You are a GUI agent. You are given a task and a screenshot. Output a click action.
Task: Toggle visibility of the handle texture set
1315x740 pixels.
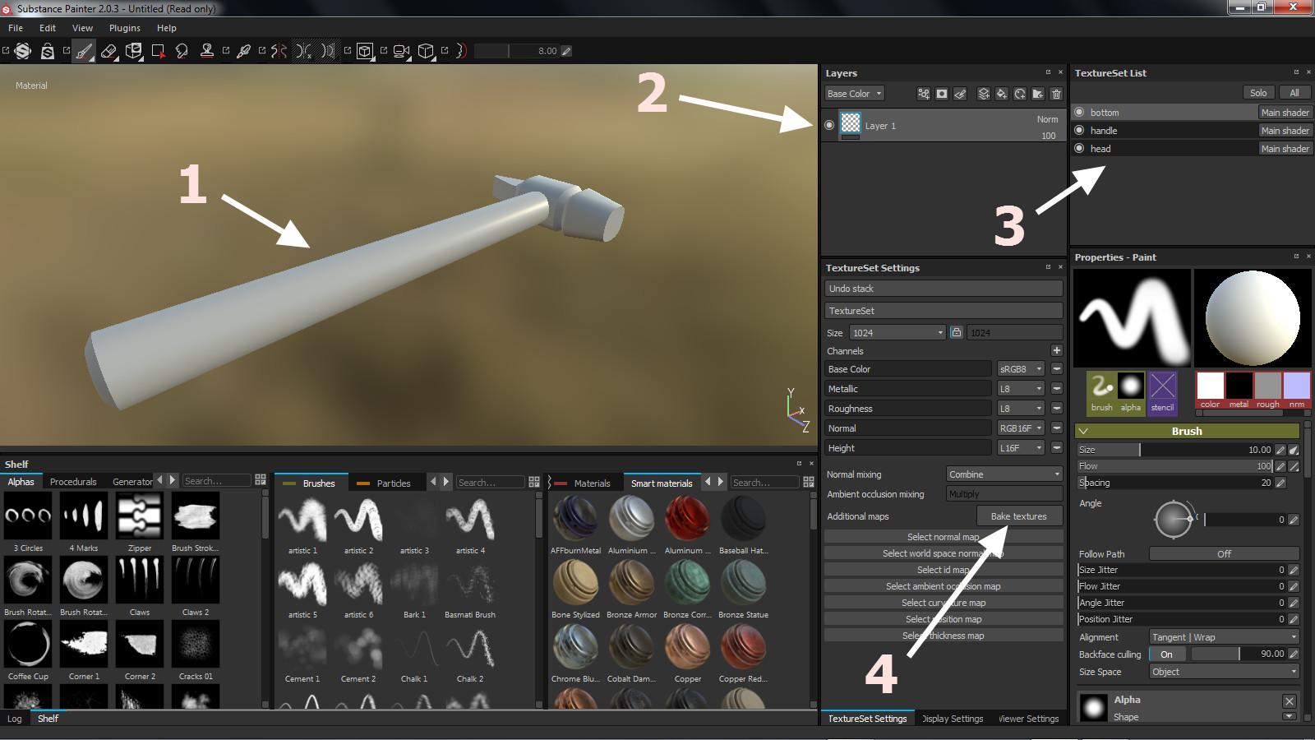coord(1079,131)
